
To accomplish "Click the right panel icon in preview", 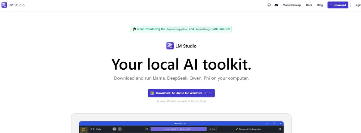I will click(x=280, y=129).
